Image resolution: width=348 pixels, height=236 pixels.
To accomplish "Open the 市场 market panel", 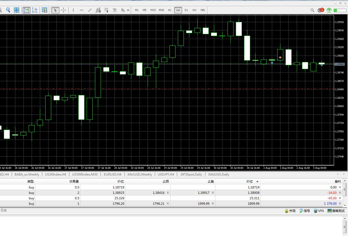I will click(290, 211).
